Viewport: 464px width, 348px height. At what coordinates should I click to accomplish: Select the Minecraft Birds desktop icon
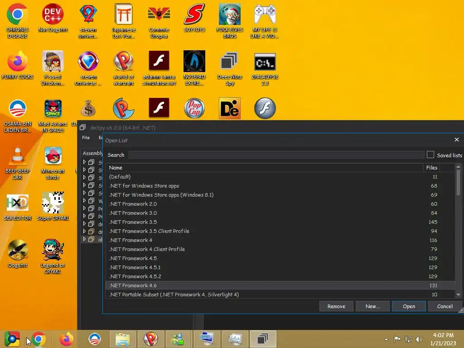[53, 162]
